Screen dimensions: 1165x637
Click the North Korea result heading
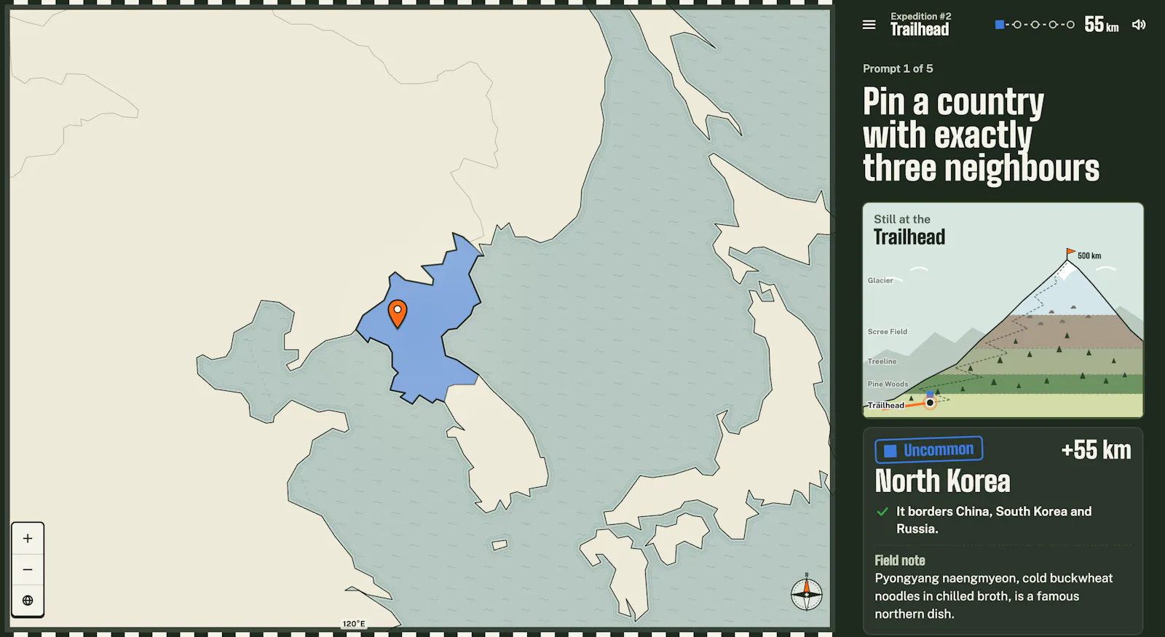tap(943, 481)
